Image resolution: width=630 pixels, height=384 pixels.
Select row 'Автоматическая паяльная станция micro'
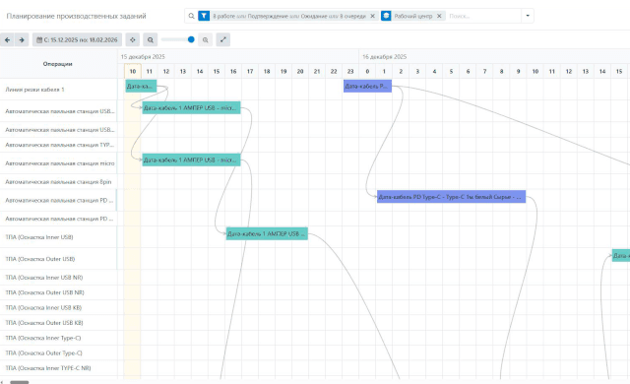(59, 163)
